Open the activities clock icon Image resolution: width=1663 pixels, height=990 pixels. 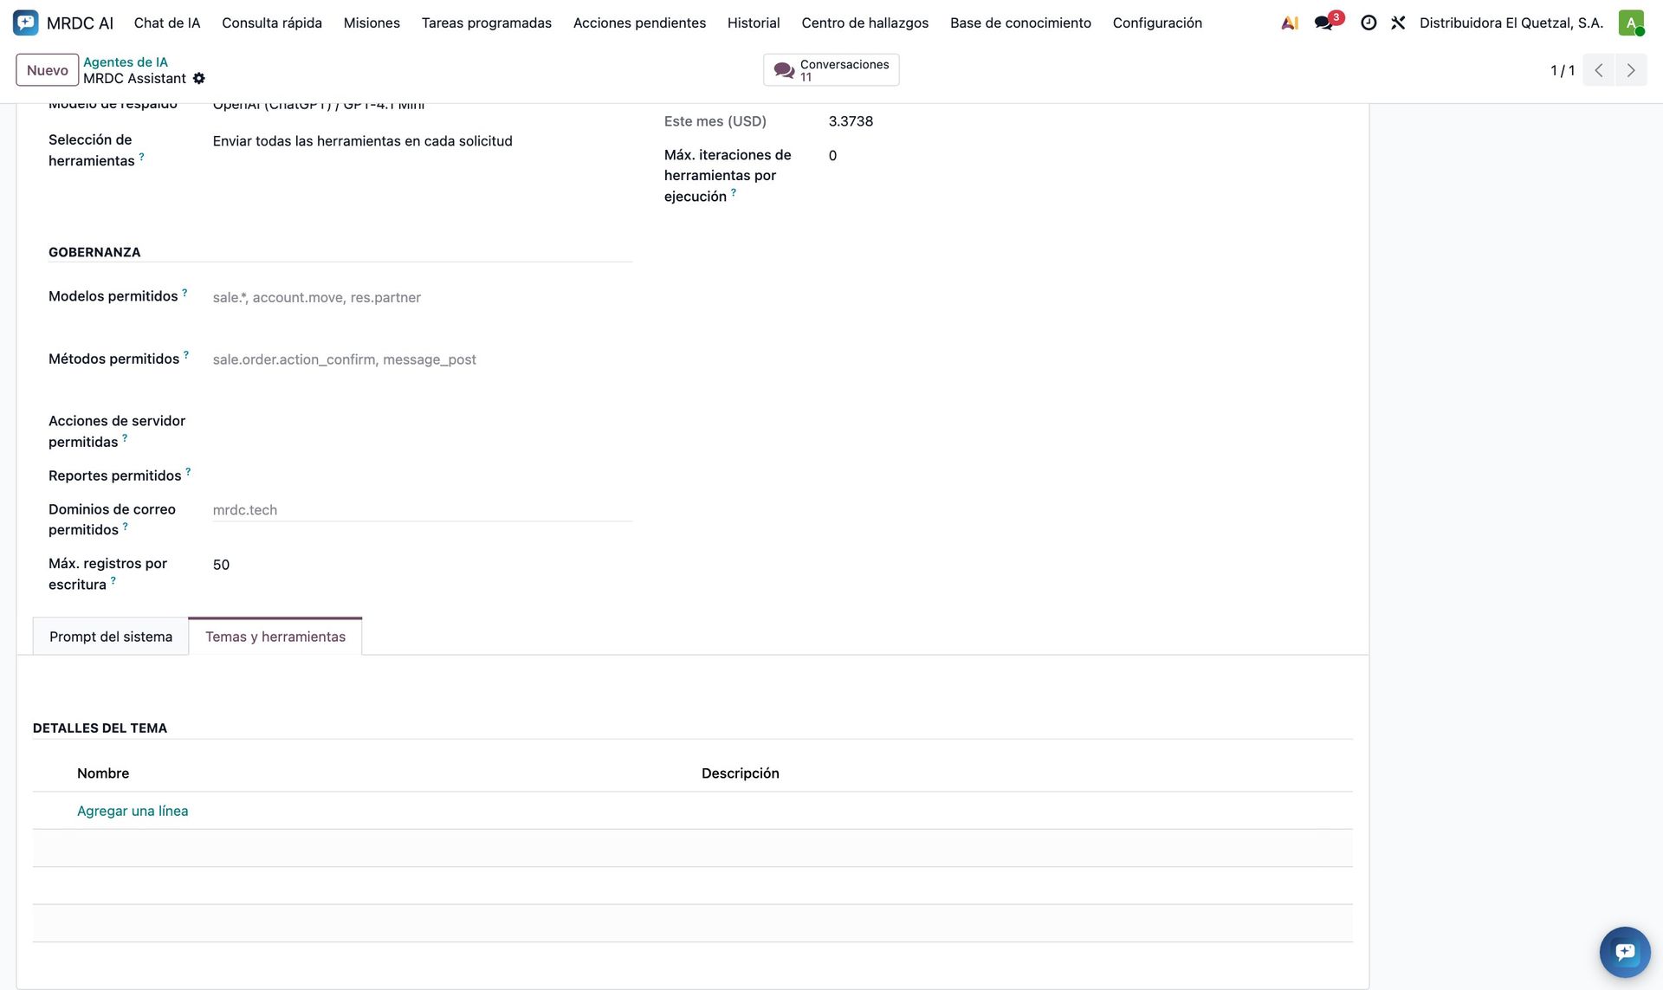[1369, 23]
